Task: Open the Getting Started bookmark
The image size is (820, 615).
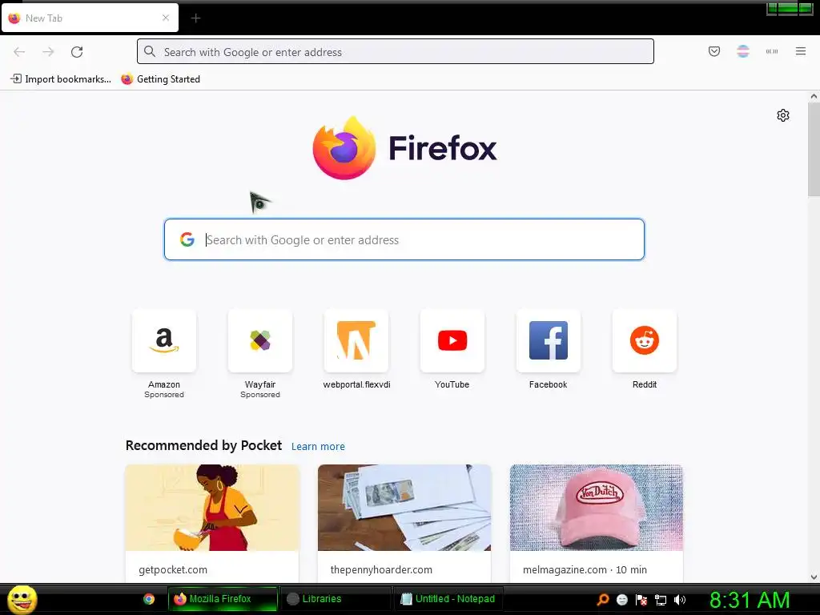Action: [x=160, y=79]
